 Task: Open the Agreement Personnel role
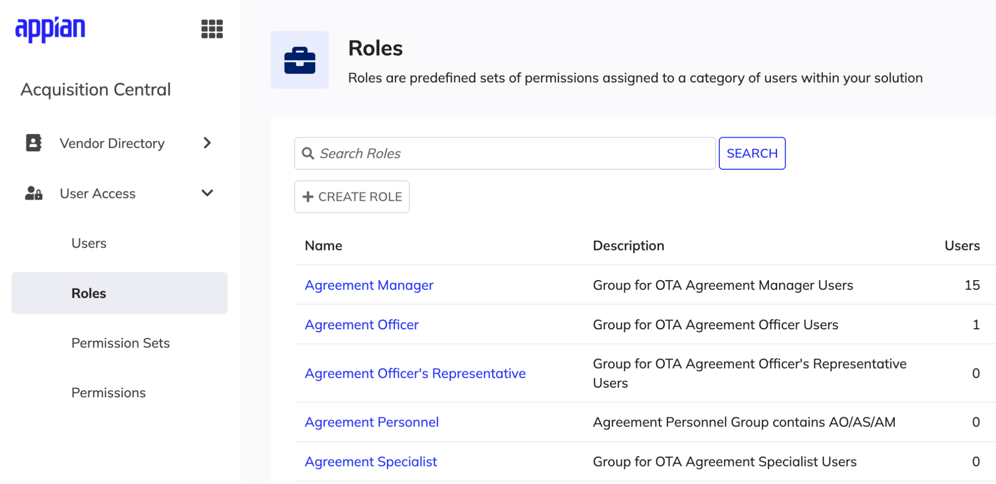click(x=372, y=422)
